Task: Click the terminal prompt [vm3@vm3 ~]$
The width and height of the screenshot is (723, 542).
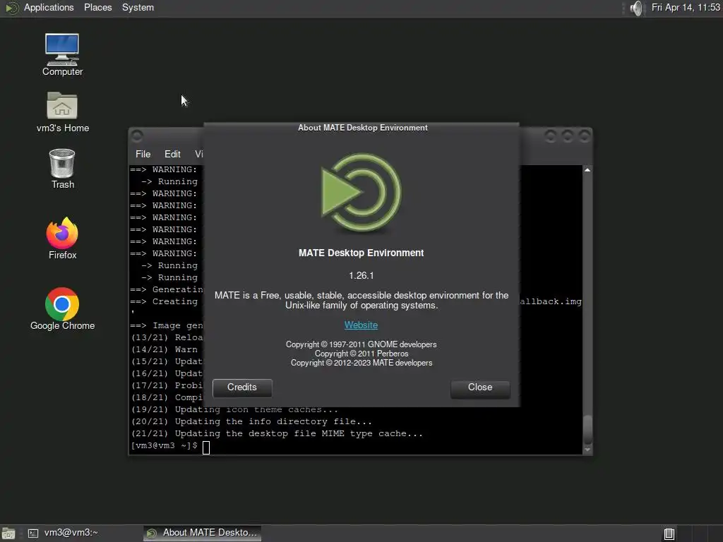Action: 165,446
